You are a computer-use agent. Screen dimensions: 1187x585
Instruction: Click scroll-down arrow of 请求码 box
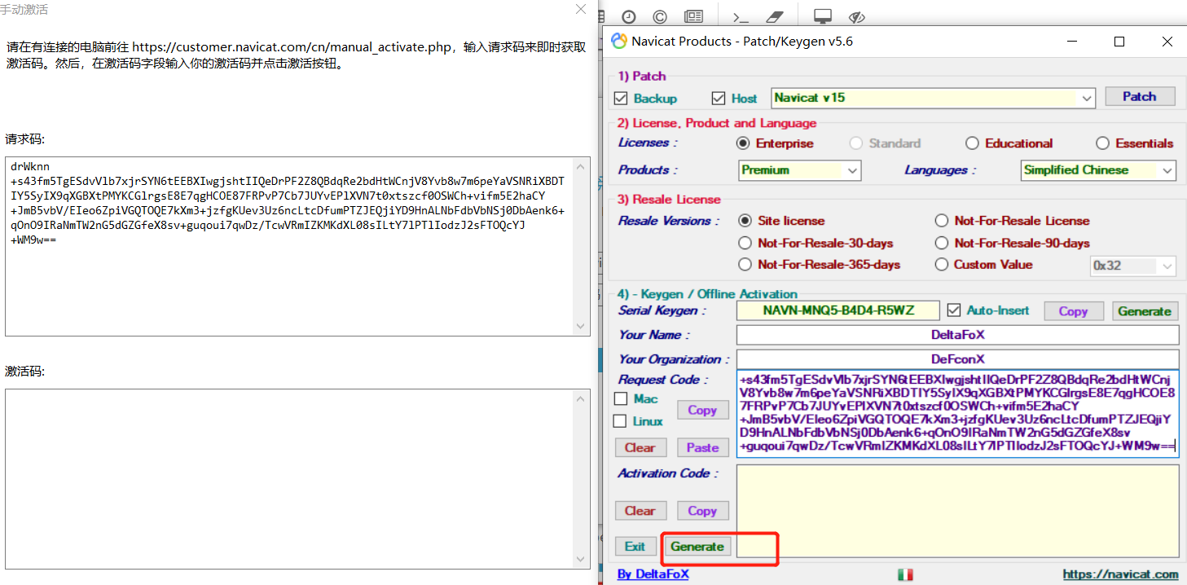pyautogui.click(x=582, y=326)
